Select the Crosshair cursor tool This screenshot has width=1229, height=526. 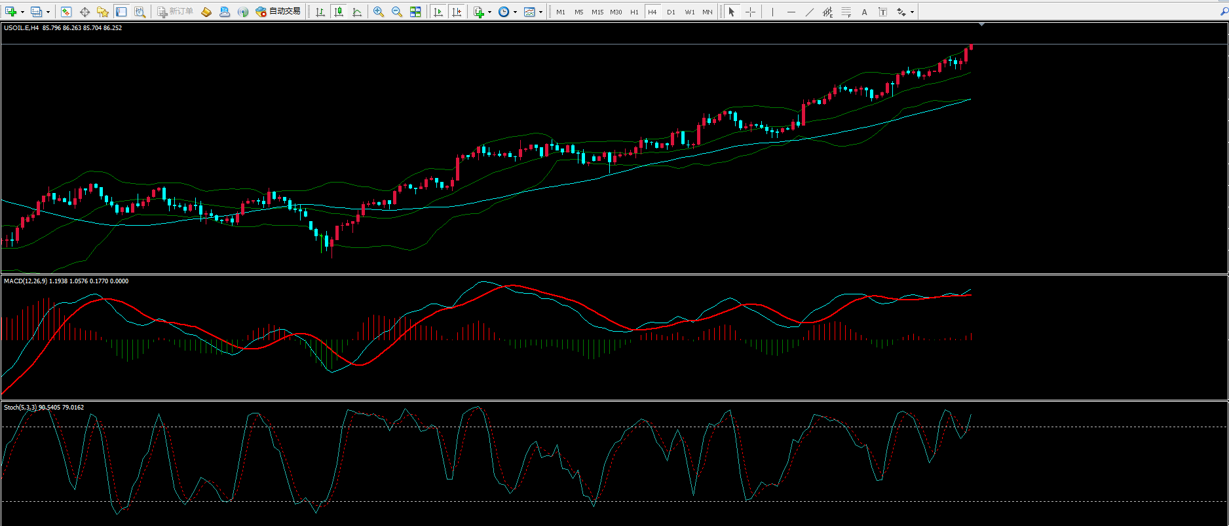(x=750, y=12)
